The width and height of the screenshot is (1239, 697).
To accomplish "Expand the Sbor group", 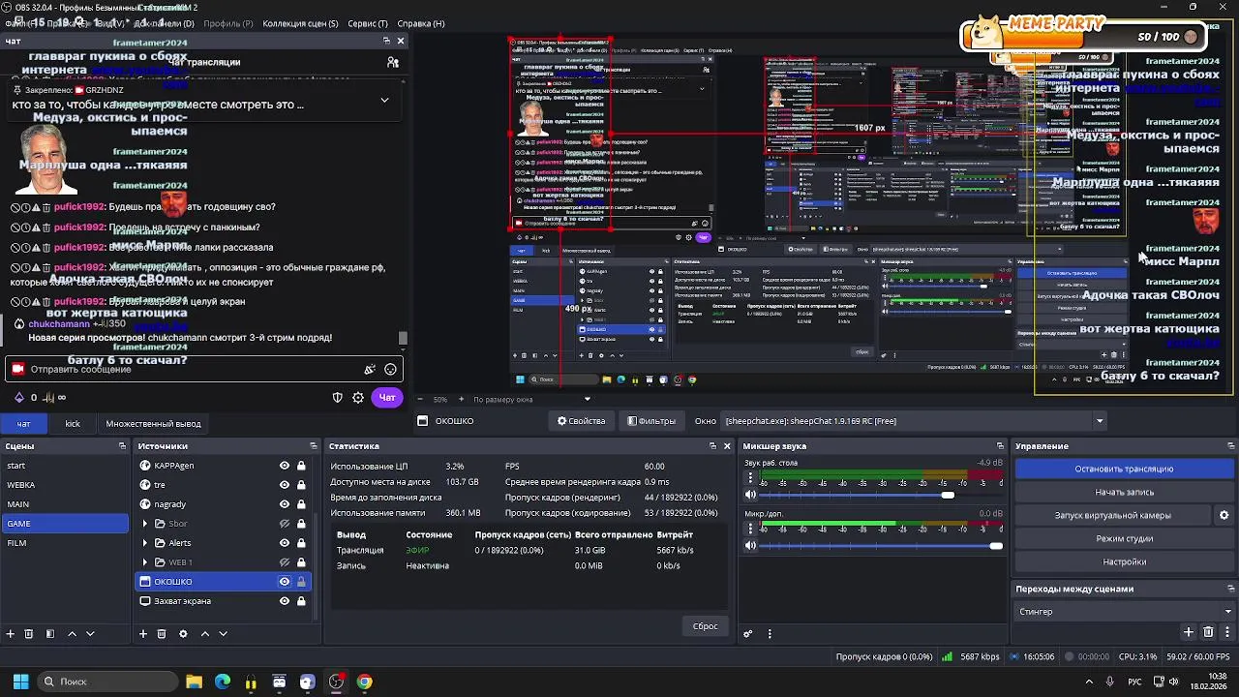I will click(x=145, y=524).
